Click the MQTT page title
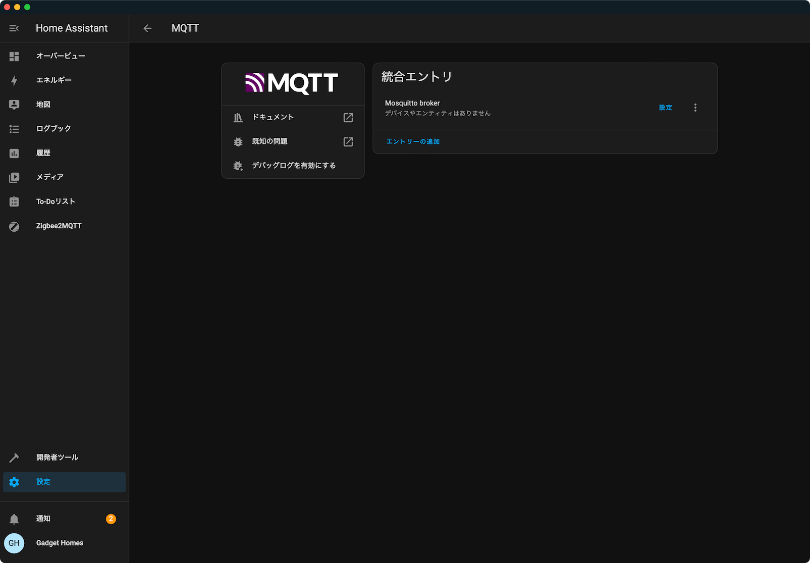 [x=185, y=28]
